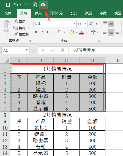123x156 pixels.
Task: Toggle underline formatting
Action: tap(48, 32)
